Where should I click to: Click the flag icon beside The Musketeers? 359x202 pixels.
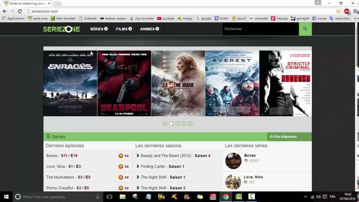[x=127, y=177]
